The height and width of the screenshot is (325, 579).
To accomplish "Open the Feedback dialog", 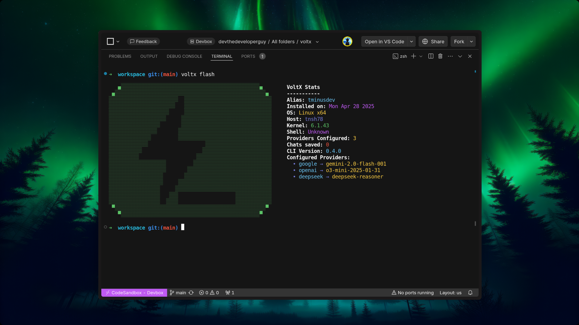I will click(x=144, y=41).
